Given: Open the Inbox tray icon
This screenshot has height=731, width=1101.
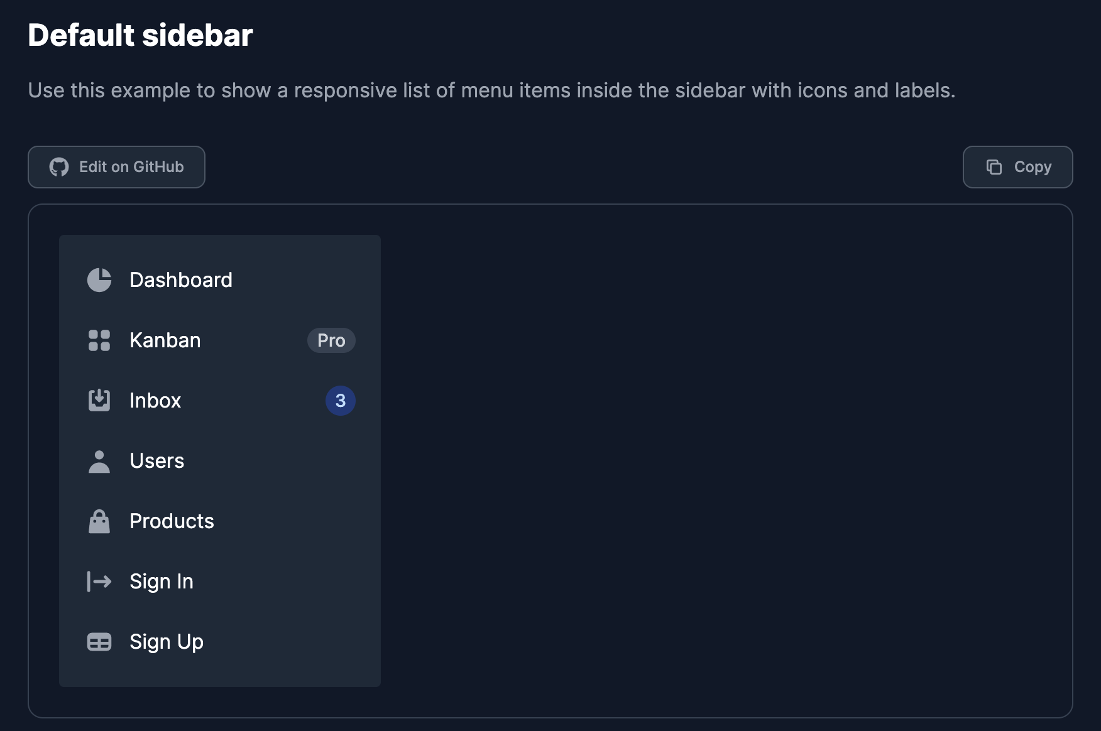Looking at the screenshot, I should [x=99, y=400].
